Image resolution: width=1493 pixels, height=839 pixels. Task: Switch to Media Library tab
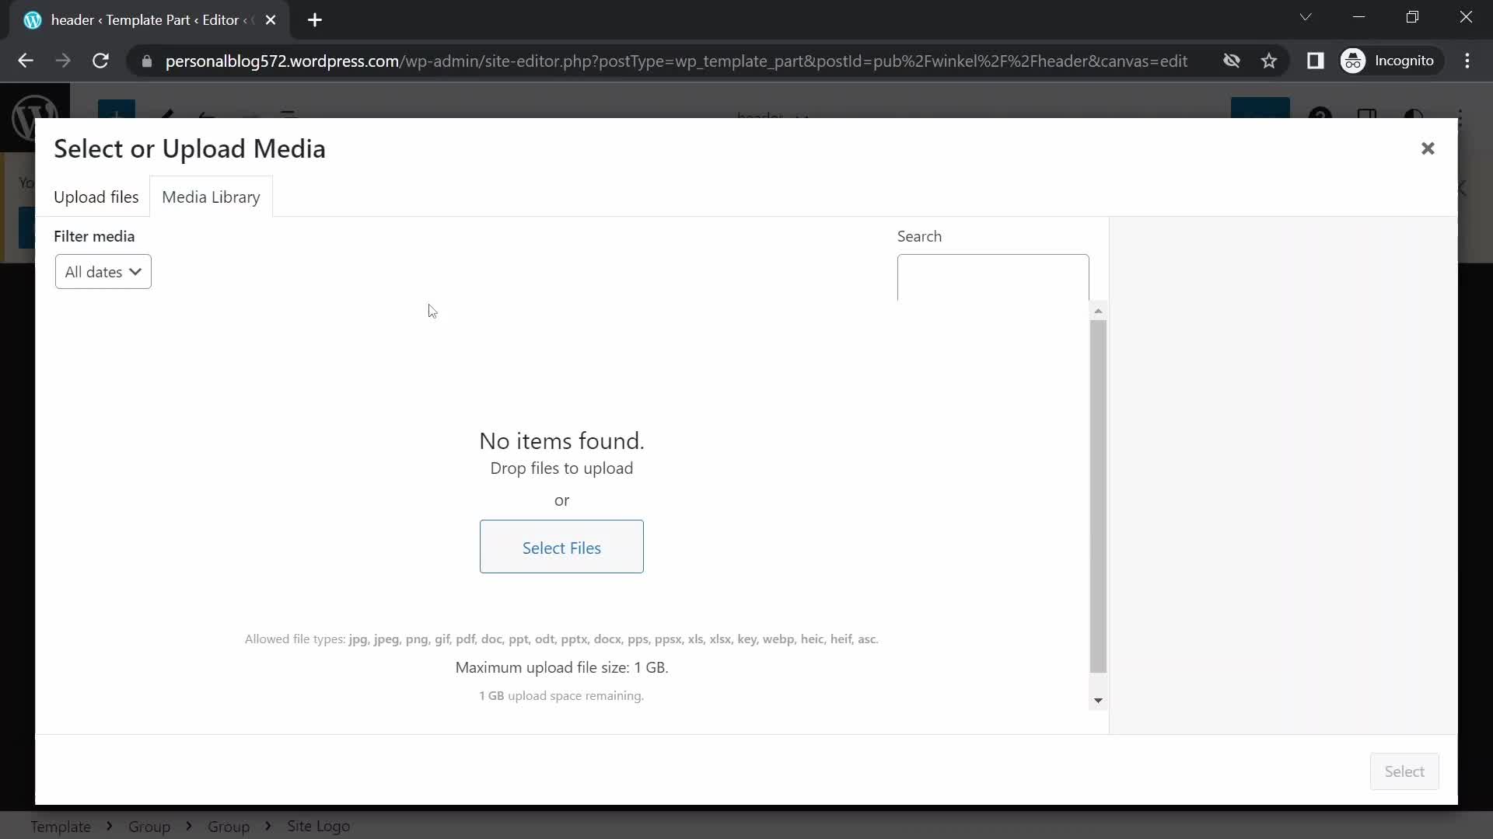click(212, 197)
